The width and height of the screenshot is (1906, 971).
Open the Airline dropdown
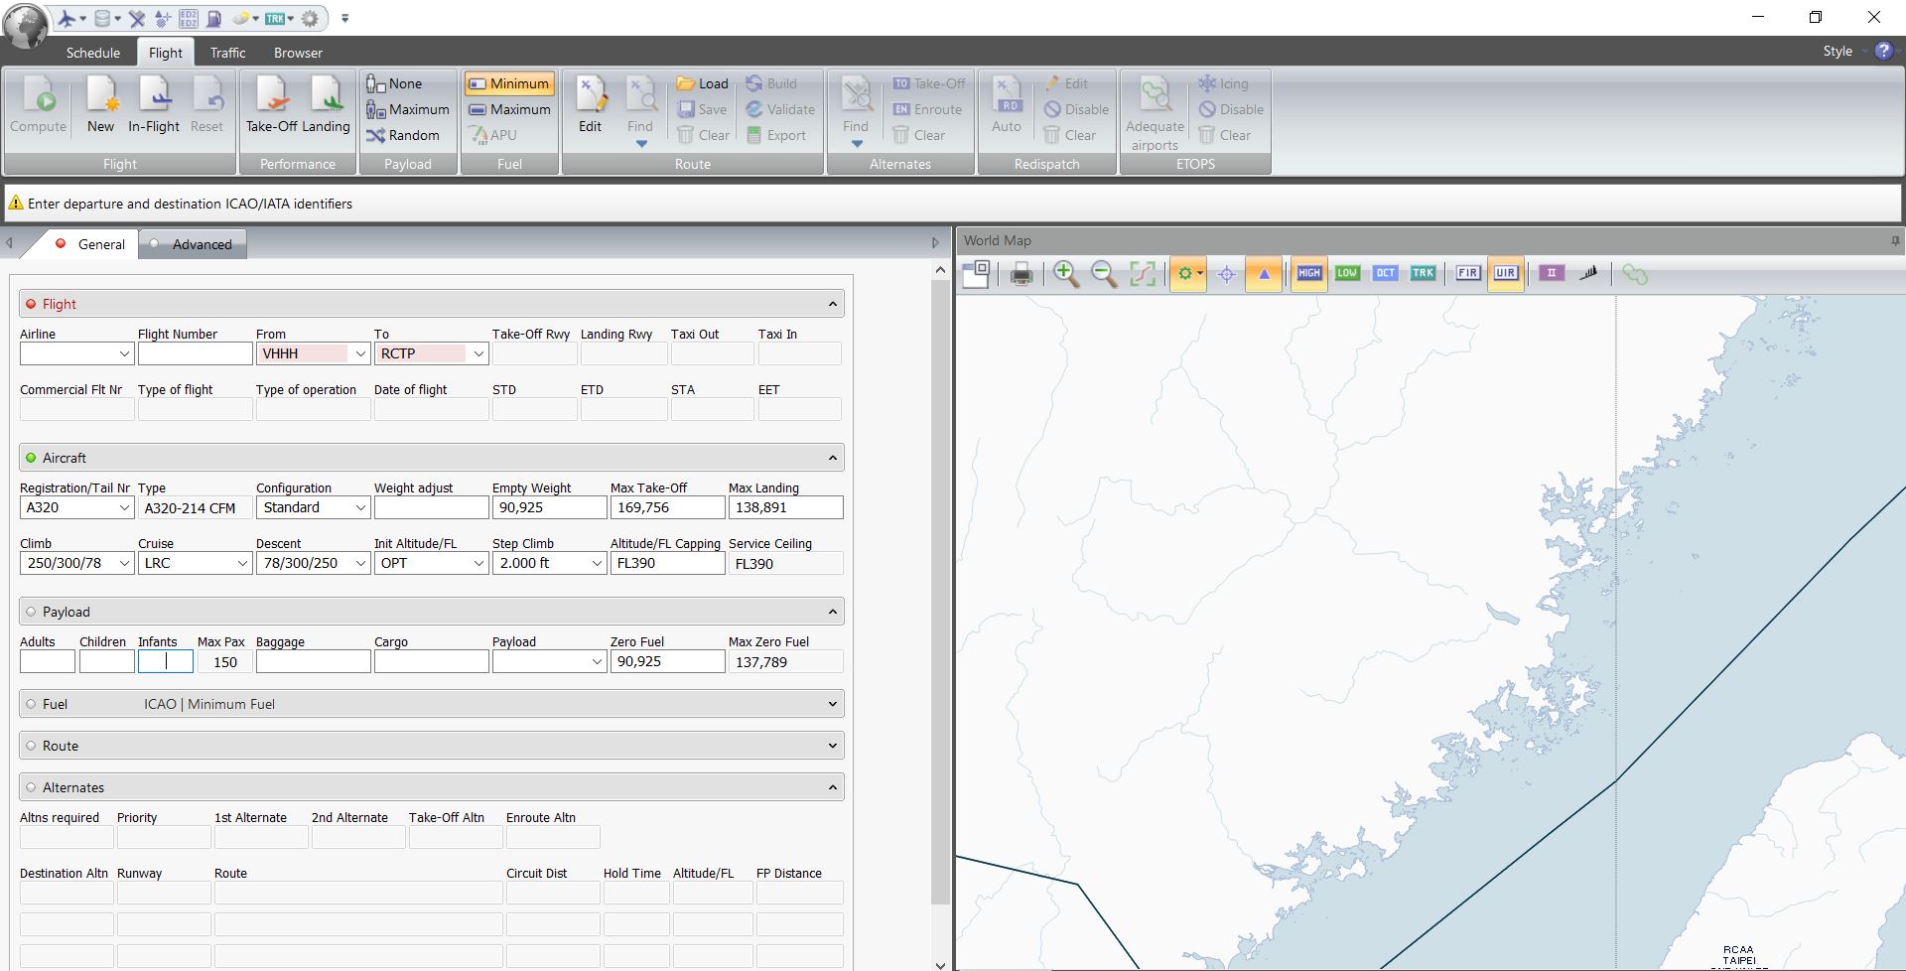124,353
